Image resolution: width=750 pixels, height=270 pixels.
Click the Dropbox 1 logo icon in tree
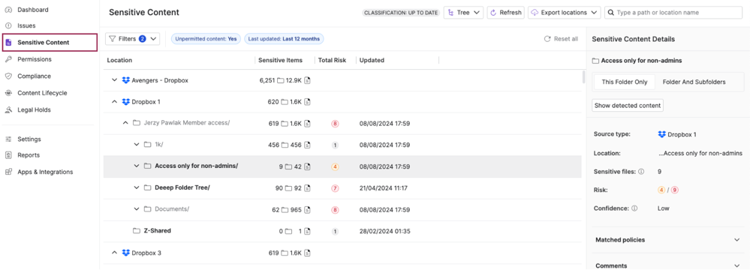126,102
